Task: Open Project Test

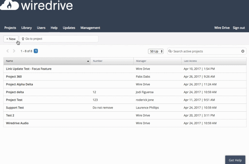Action: (14, 100)
